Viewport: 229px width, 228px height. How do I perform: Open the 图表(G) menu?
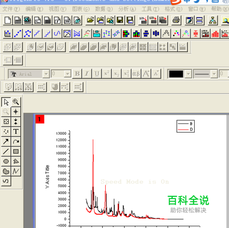[81, 9]
